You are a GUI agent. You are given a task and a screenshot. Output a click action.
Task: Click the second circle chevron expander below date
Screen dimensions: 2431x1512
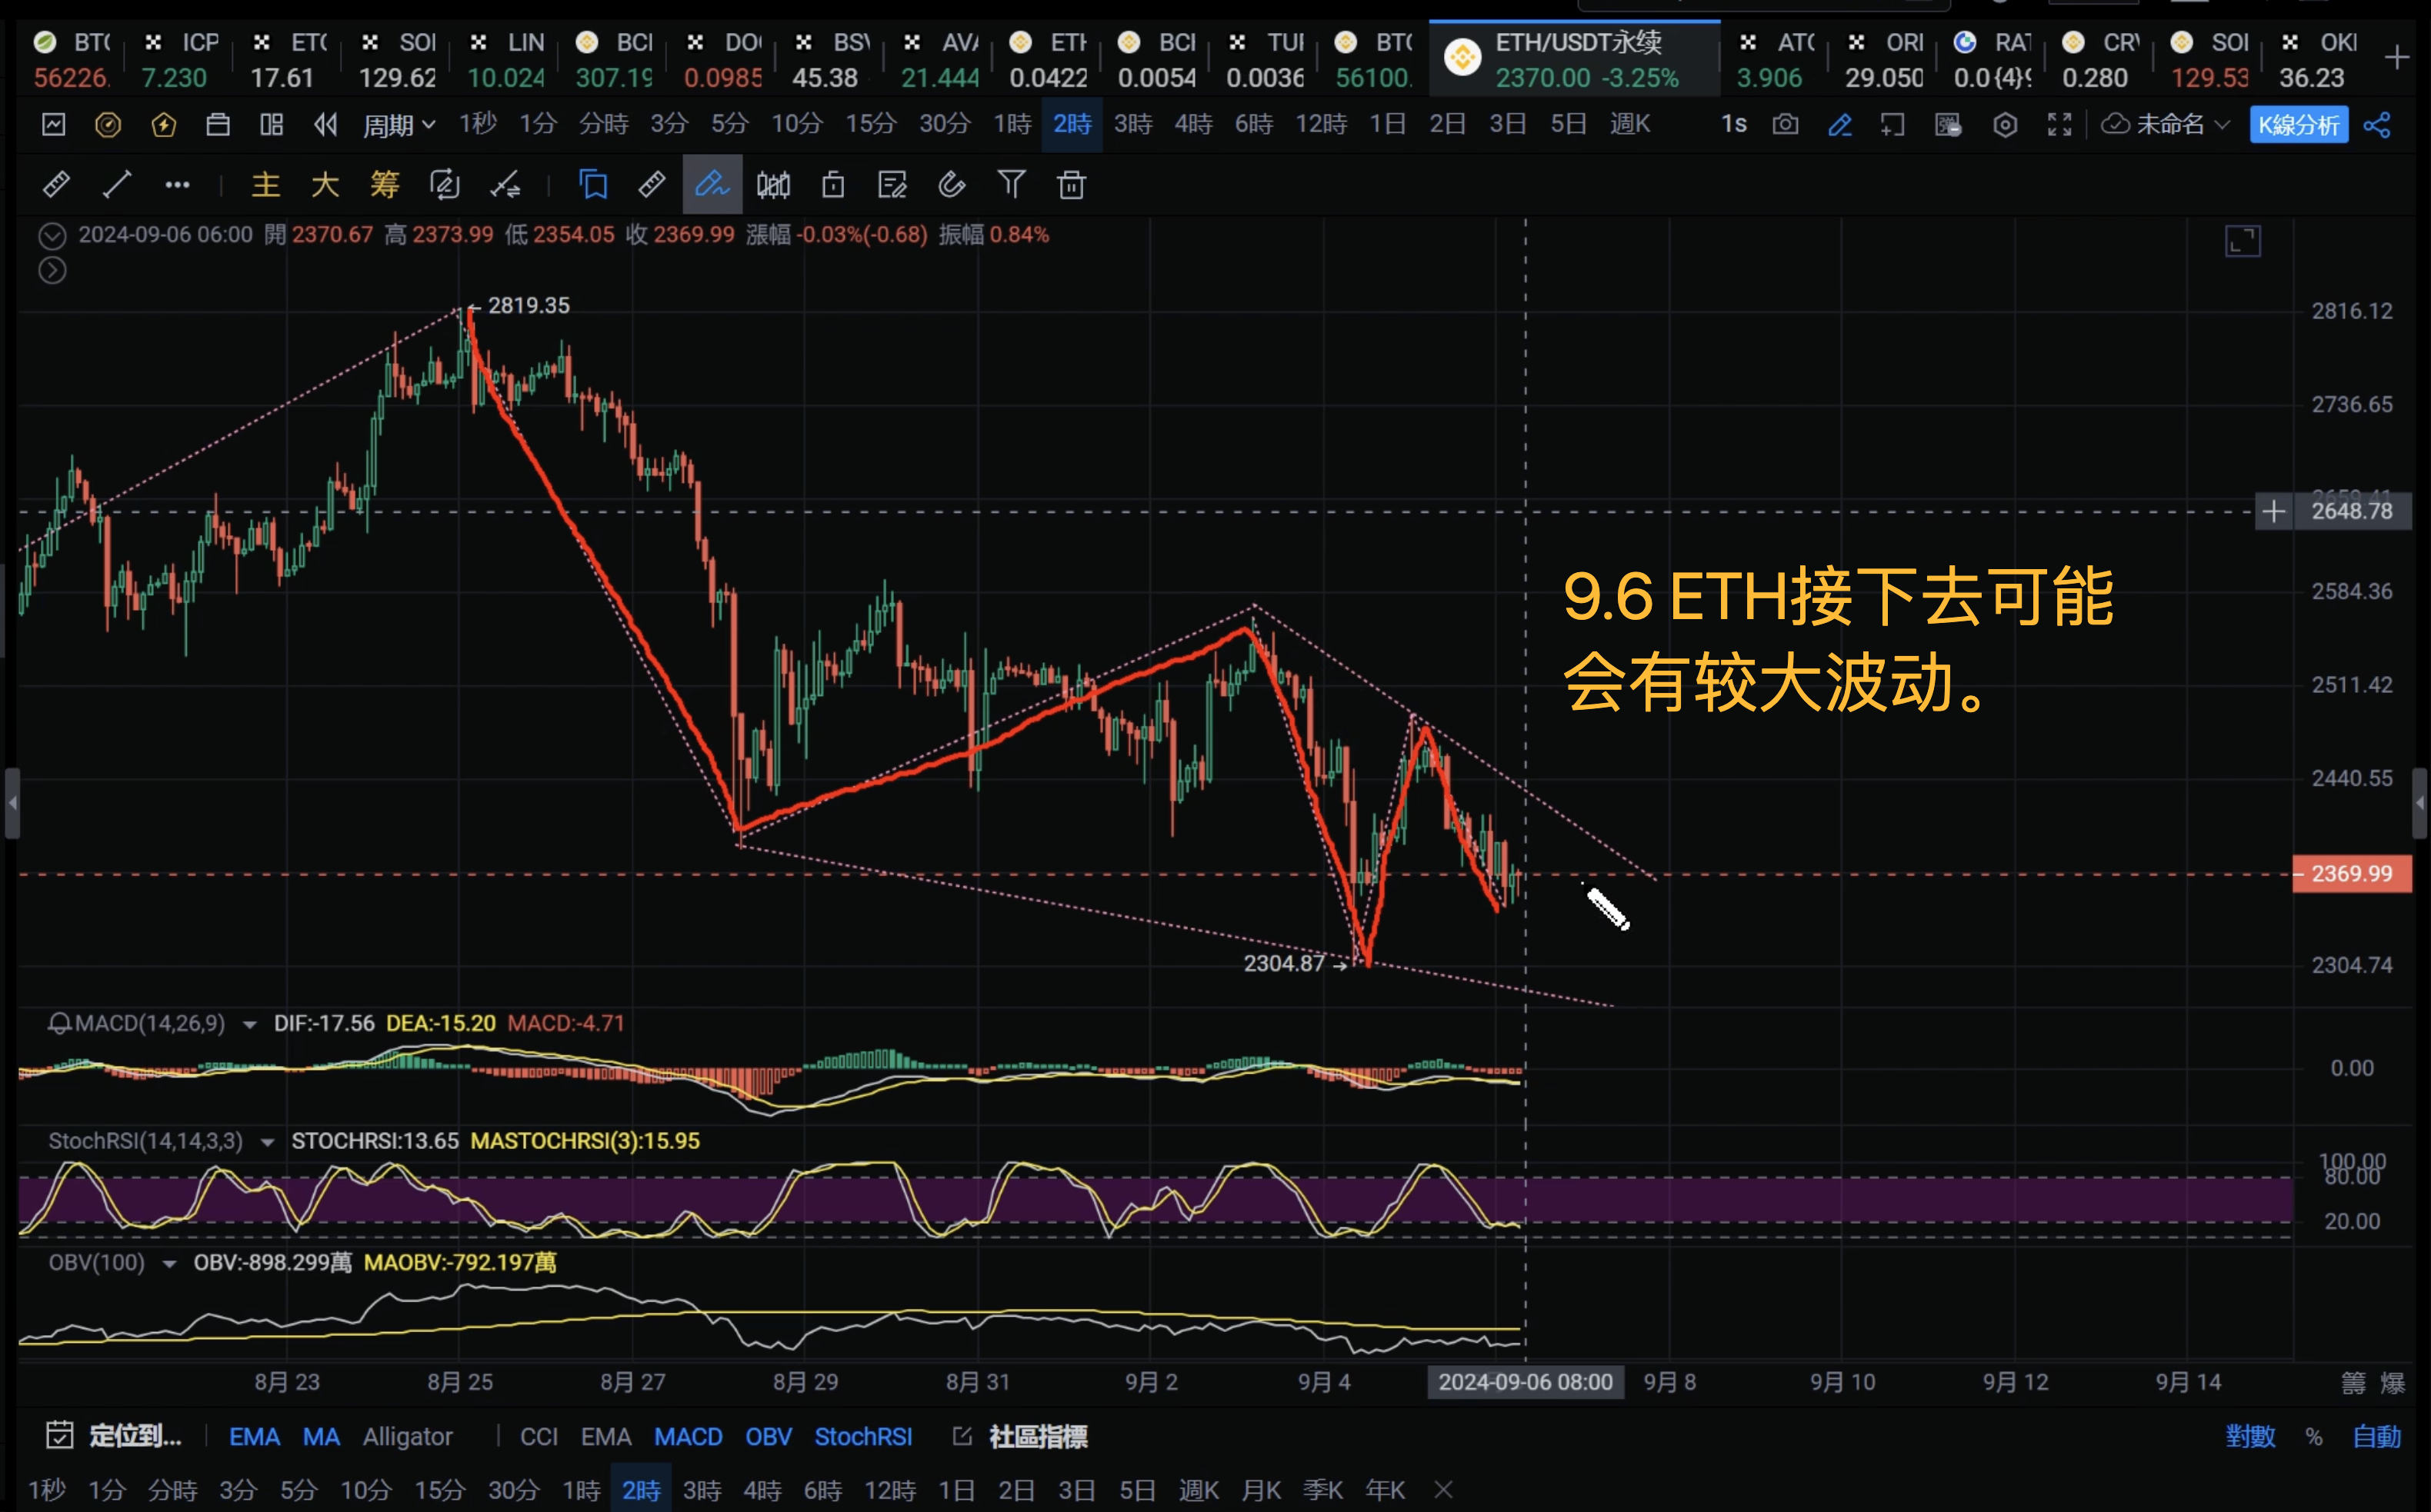click(52, 270)
